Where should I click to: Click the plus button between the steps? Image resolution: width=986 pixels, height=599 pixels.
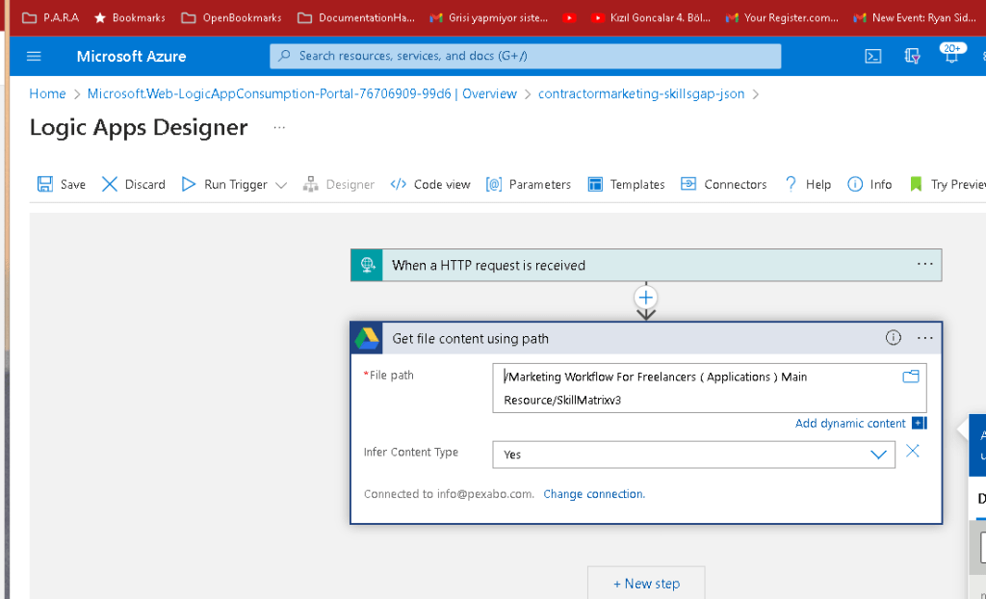(646, 297)
